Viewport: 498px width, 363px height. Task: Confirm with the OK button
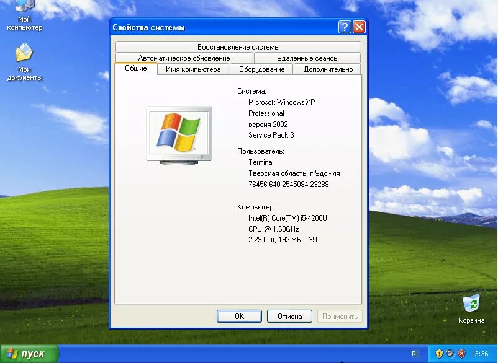[x=240, y=316]
